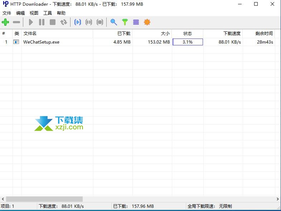Sort by the 大小 column header
The height and width of the screenshot is (211, 281).
(152, 34)
